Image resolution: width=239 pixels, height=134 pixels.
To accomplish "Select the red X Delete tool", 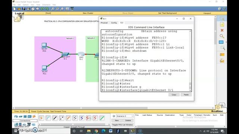I will (x=222, y=30).
